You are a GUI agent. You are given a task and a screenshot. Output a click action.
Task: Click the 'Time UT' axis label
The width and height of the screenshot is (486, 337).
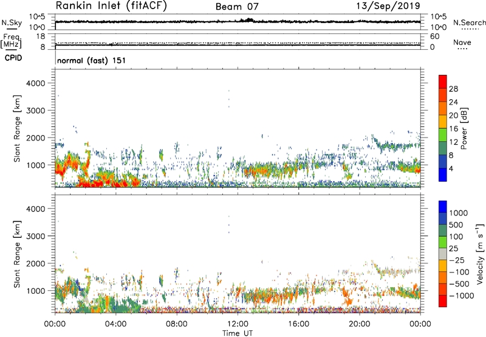pyautogui.click(x=238, y=333)
